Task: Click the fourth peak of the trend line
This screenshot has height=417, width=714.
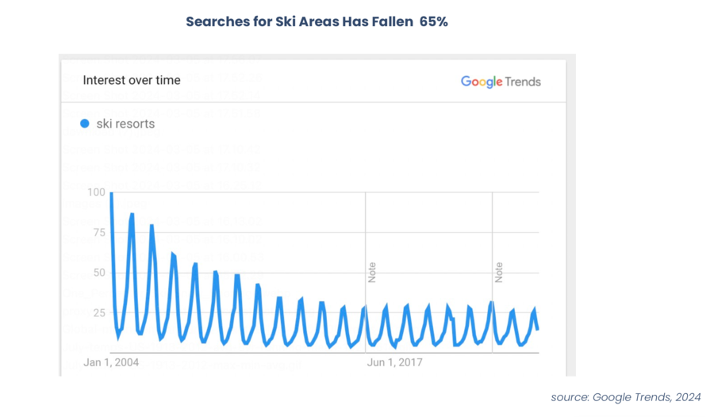Action: tap(173, 254)
